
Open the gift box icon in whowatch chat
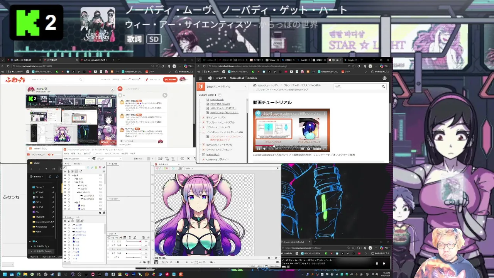[120, 89]
